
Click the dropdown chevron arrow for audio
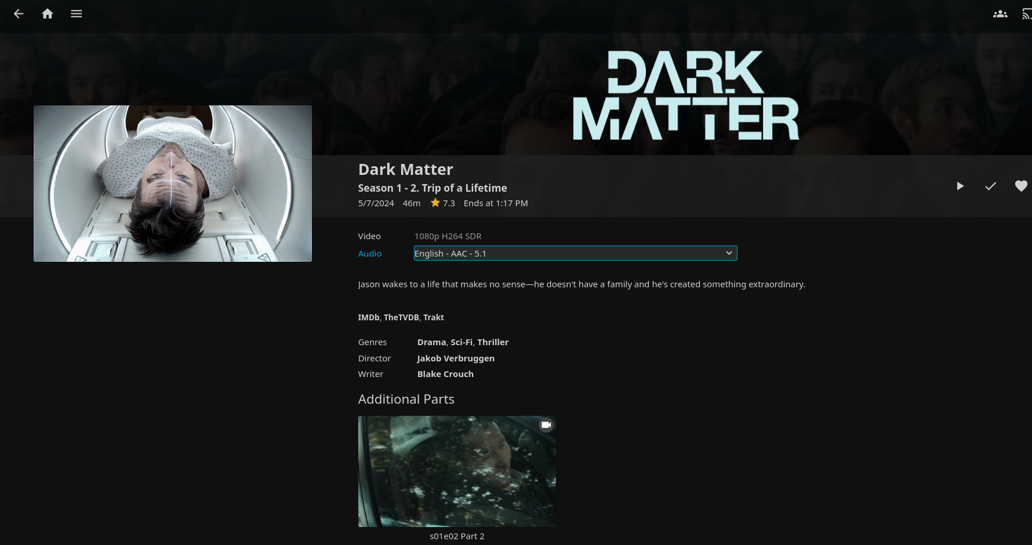[729, 253]
